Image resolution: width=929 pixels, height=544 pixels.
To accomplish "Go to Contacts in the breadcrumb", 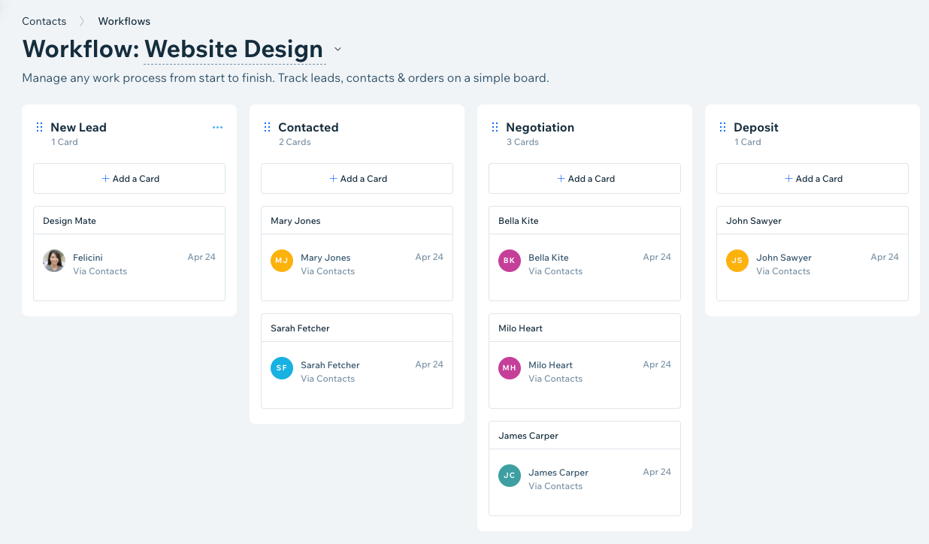I will pyautogui.click(x=44, y=21).
